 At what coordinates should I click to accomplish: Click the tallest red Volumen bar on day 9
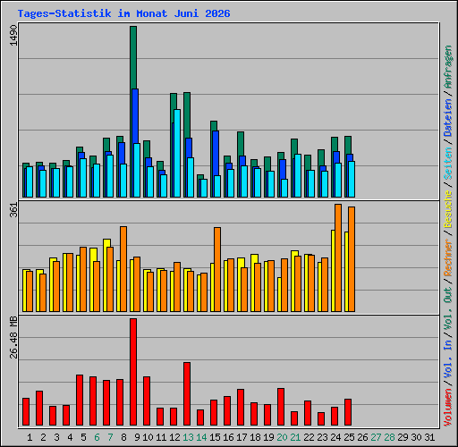coord(133,372)
